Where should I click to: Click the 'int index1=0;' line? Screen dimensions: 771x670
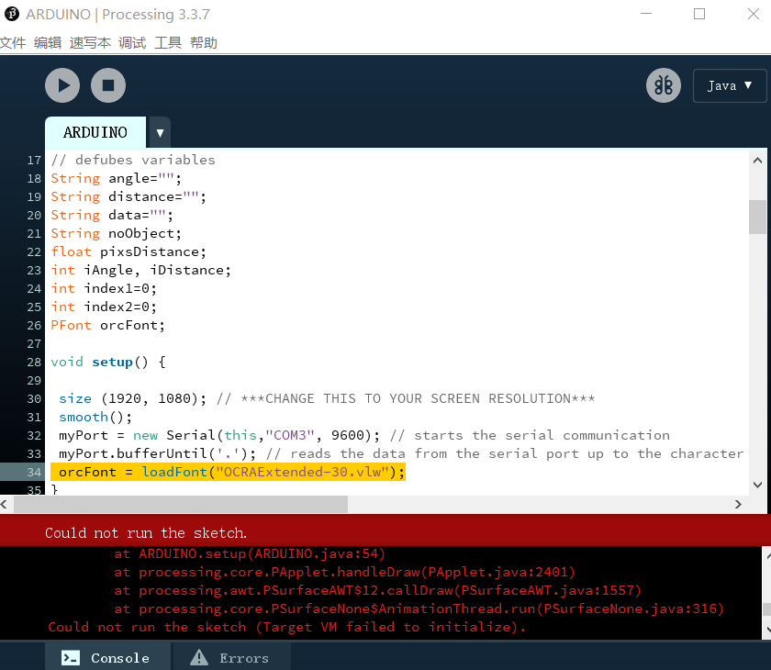pos(104,288)
